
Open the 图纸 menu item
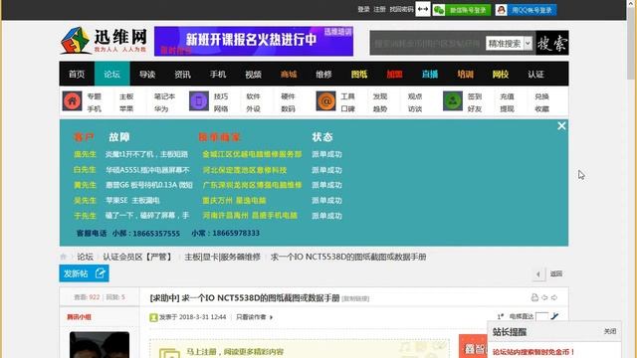359,74
